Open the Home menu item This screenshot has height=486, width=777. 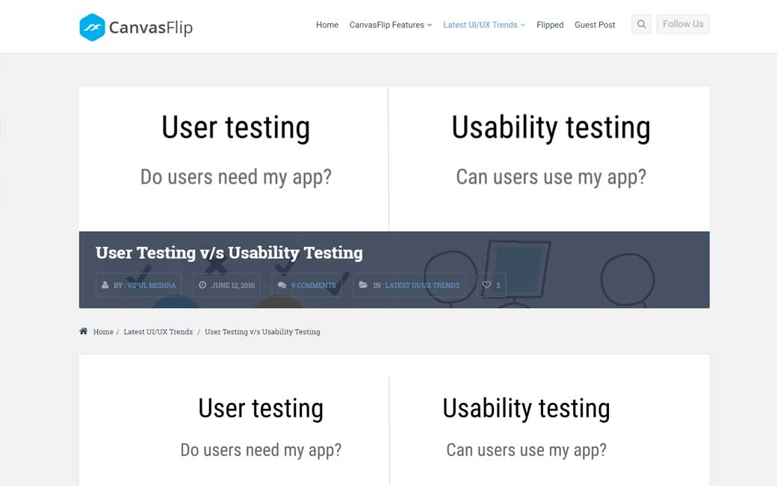(x=327, y=25)
